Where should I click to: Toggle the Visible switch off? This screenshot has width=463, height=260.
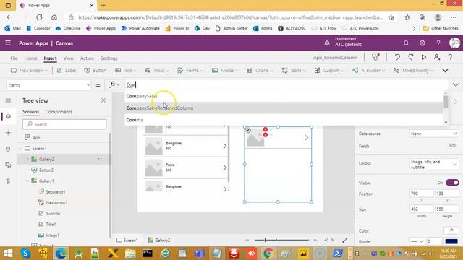452,183
